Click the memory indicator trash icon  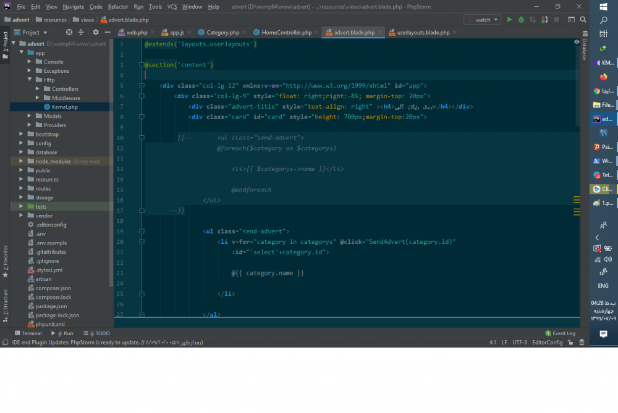click(582, 343)
